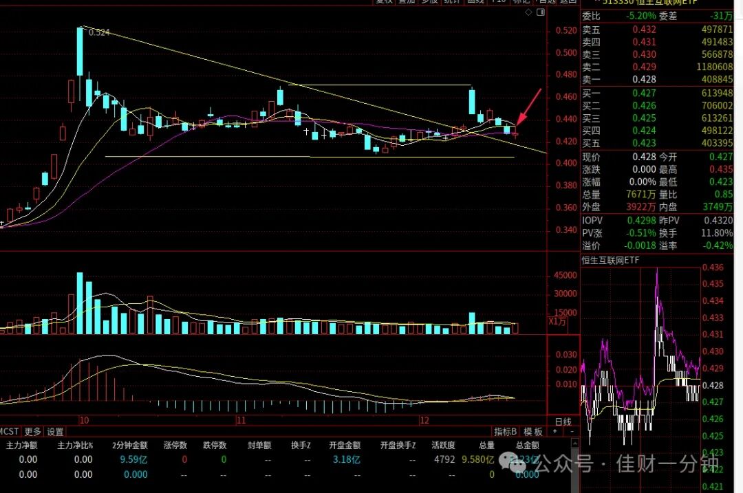Click the 9.59亿 value in the table
Screen dimensions: 743x493
point(133,459)
